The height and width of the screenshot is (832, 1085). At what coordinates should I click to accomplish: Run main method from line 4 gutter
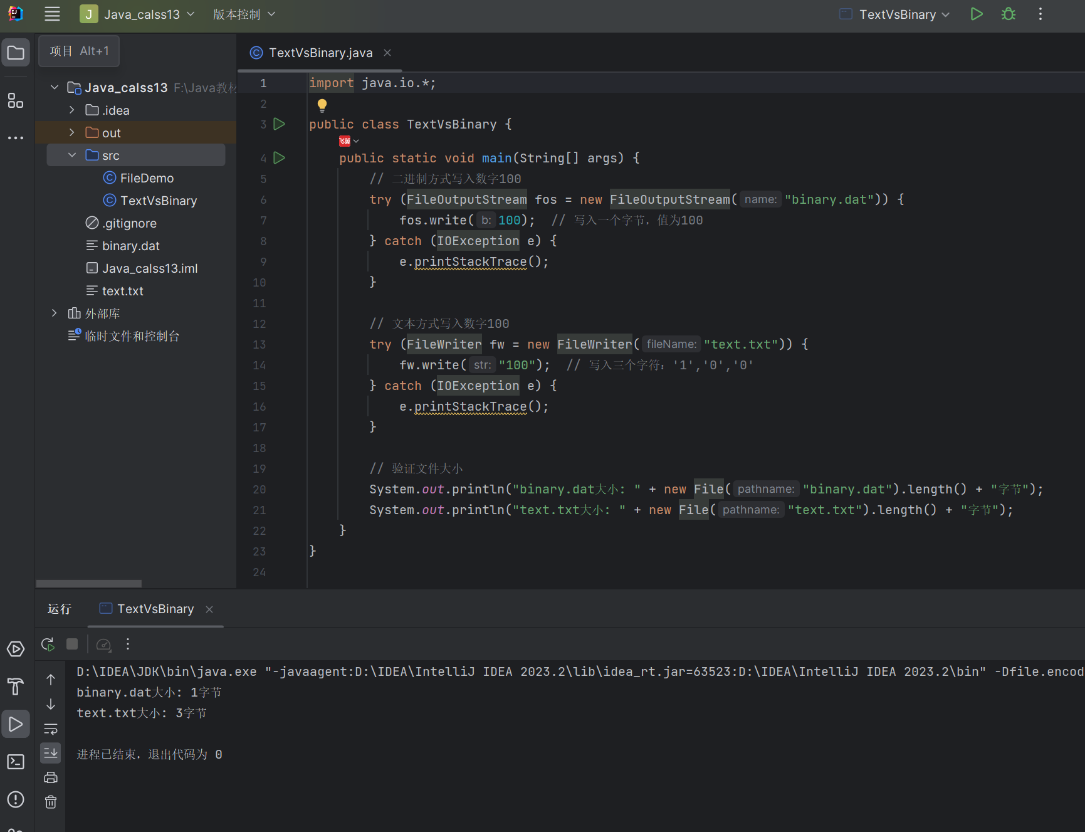(x=280, y=158)
